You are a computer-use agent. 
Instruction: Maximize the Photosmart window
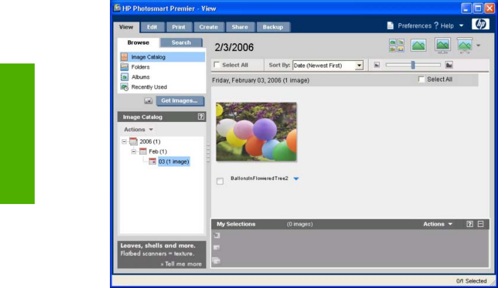point(477,8)
